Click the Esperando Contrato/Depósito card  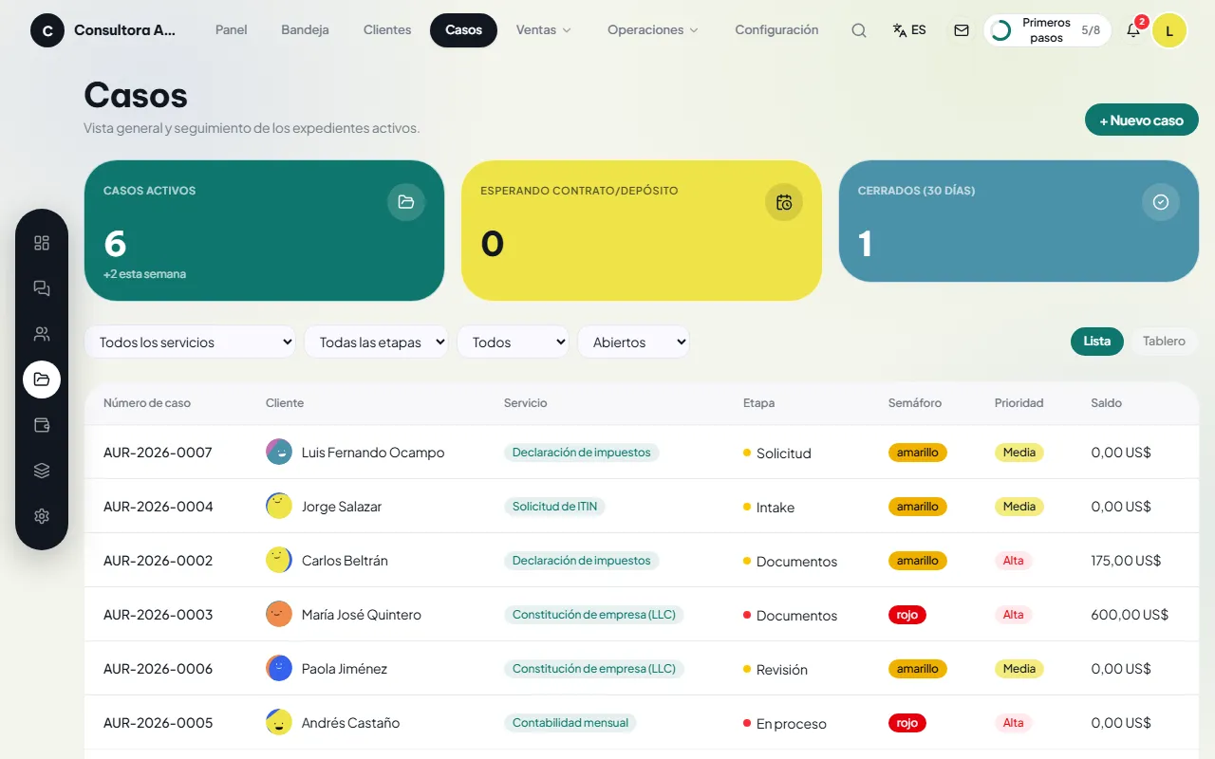tap(642, 231)
